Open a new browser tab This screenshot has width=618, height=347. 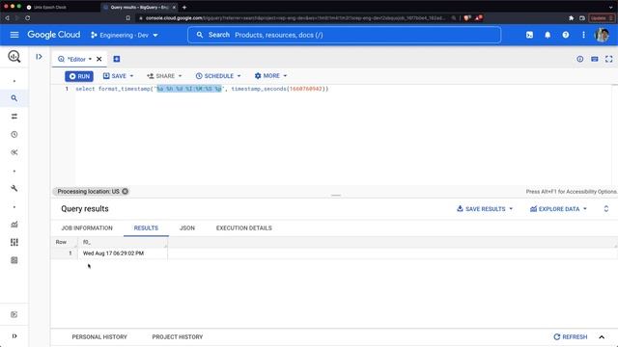coord(184,7)
